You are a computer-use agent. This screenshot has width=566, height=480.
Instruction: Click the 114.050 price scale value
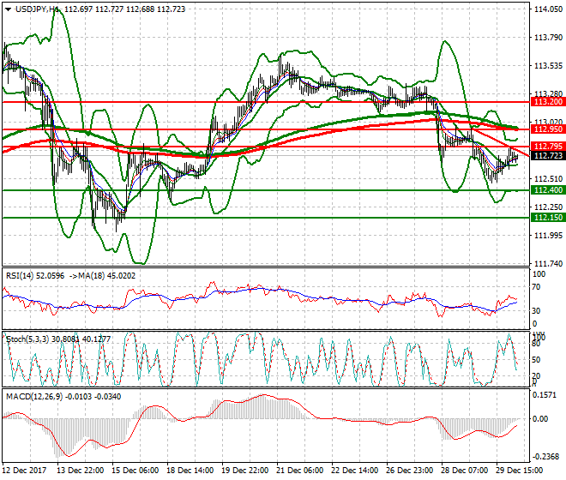pyautogui.click(x=548, y=9)
